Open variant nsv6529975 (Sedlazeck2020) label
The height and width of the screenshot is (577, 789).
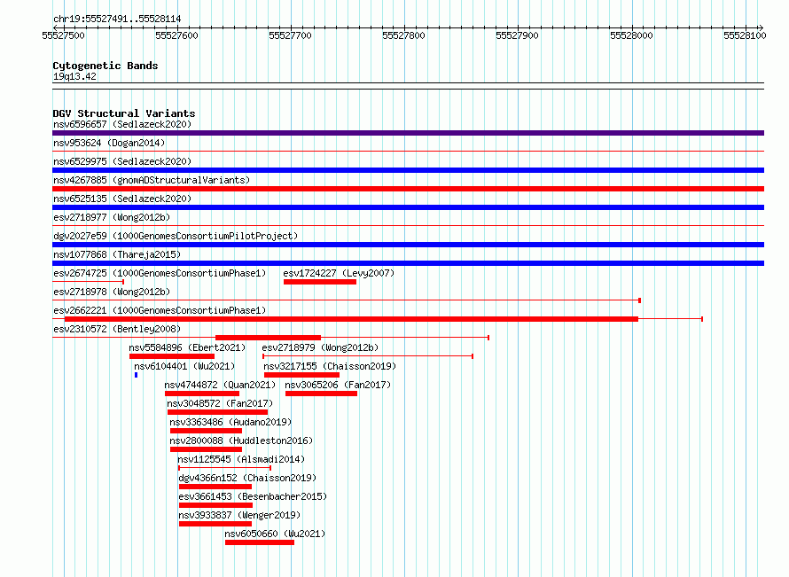pos(122,161)
